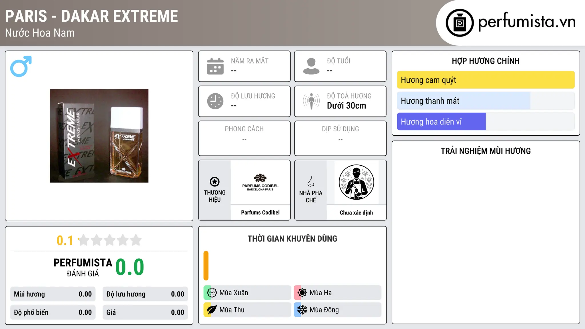Select the Mùa Đông season label
The height and width of the screenshot is (329, 585).
(324, 310)
